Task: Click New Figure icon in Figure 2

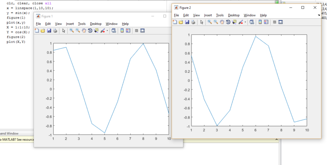Action: [x=175, y=22]
